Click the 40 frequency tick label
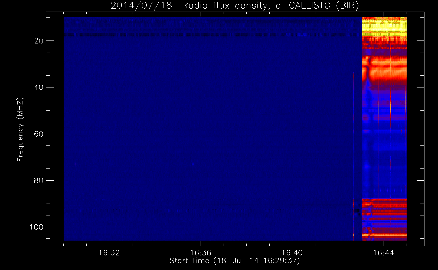This screenshot has width=438, height=270. tap(39, 87)
